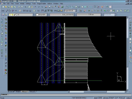Image resolution: width=132 pixels, height=99 pixels.
Task: Open the 0.50 mm lineweight dropdown
Action: [101, 15]
